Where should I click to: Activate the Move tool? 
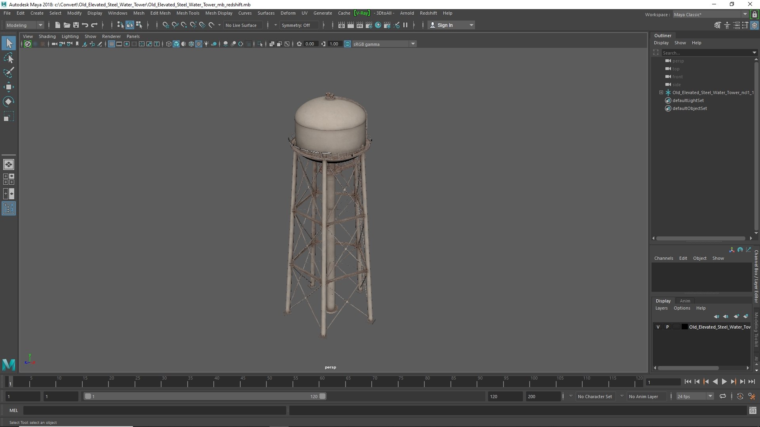click(x=9, y=87)
